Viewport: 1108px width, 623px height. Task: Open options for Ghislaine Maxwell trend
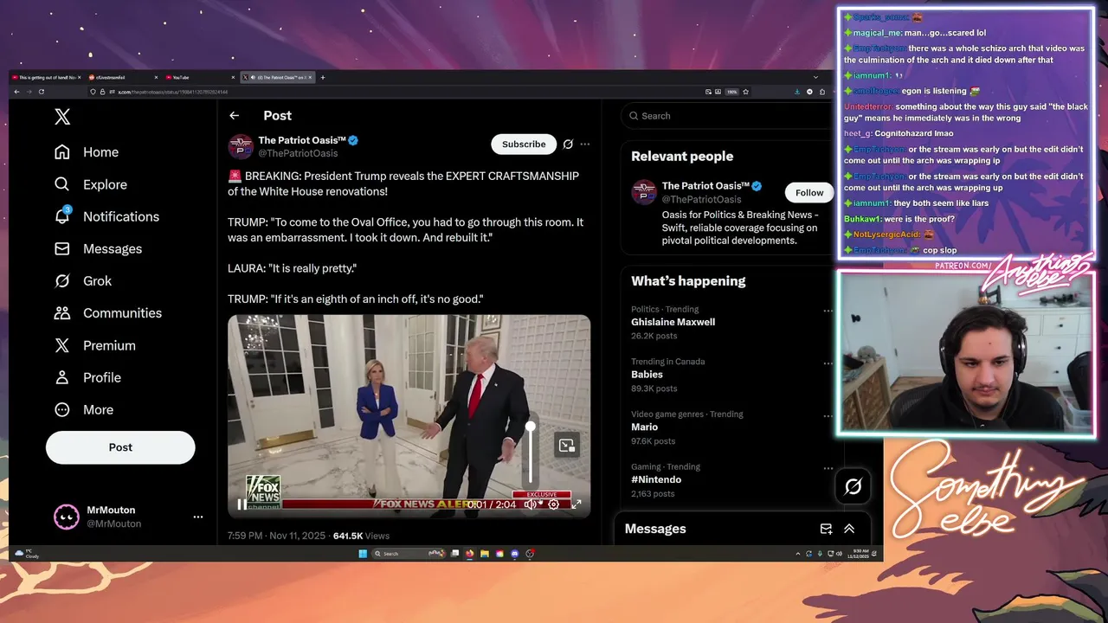pyautogui.click(x=828, y=310)
